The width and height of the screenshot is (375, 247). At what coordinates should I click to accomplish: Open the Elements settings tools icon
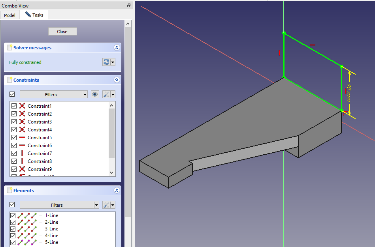point(106,205)
